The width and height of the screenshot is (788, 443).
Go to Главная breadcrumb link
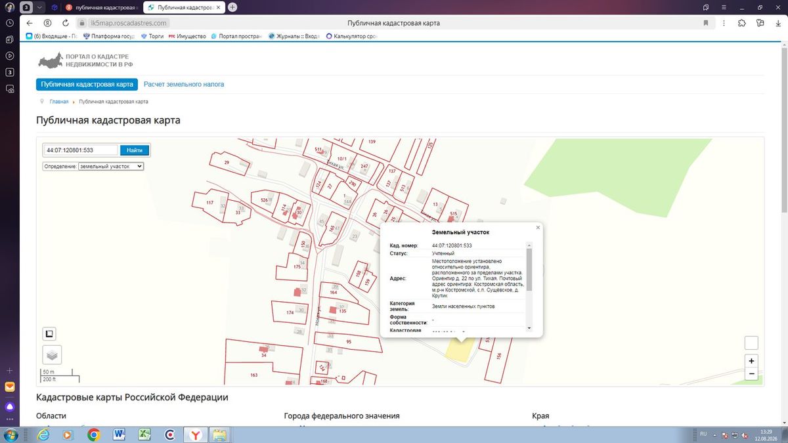tap(59, 102)
